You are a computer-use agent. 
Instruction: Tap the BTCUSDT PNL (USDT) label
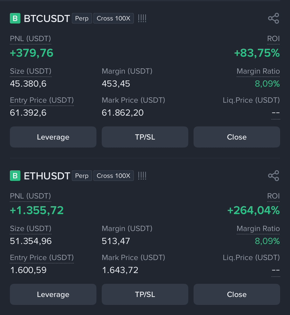click(x=30, y=39)
